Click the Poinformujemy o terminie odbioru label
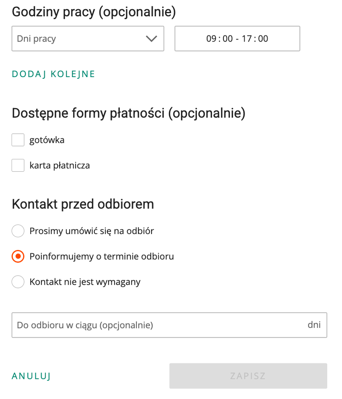This screenshot has height=399, width=342. point(101,256)
